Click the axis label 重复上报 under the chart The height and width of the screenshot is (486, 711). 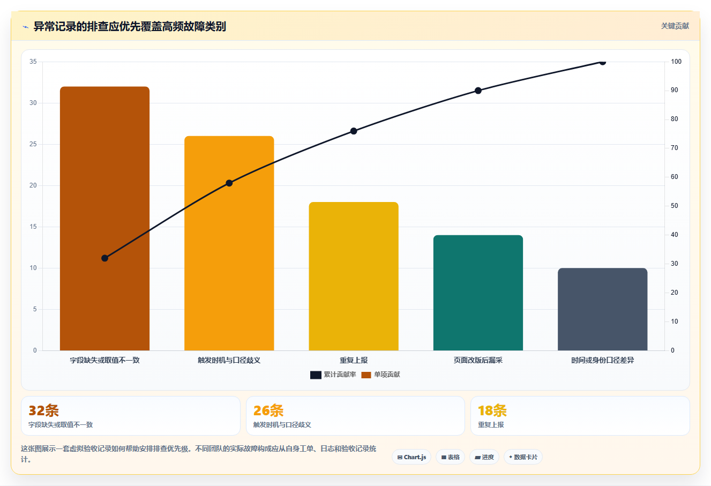pyautogui.click(x=354, y=360)
